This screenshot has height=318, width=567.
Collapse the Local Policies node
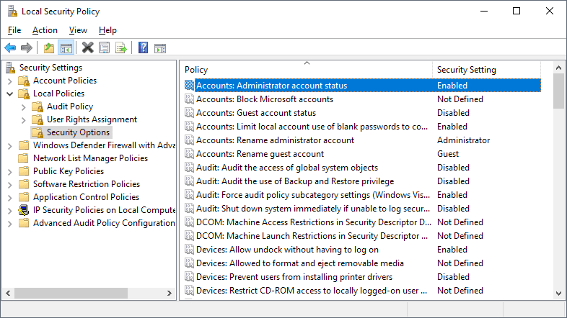click(10, 94)
